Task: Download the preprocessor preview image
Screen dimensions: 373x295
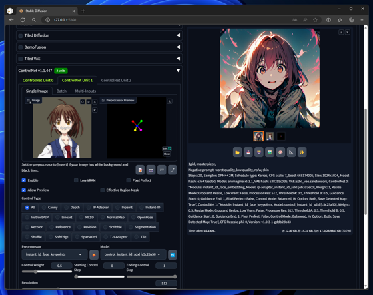Action: (169, 101)
